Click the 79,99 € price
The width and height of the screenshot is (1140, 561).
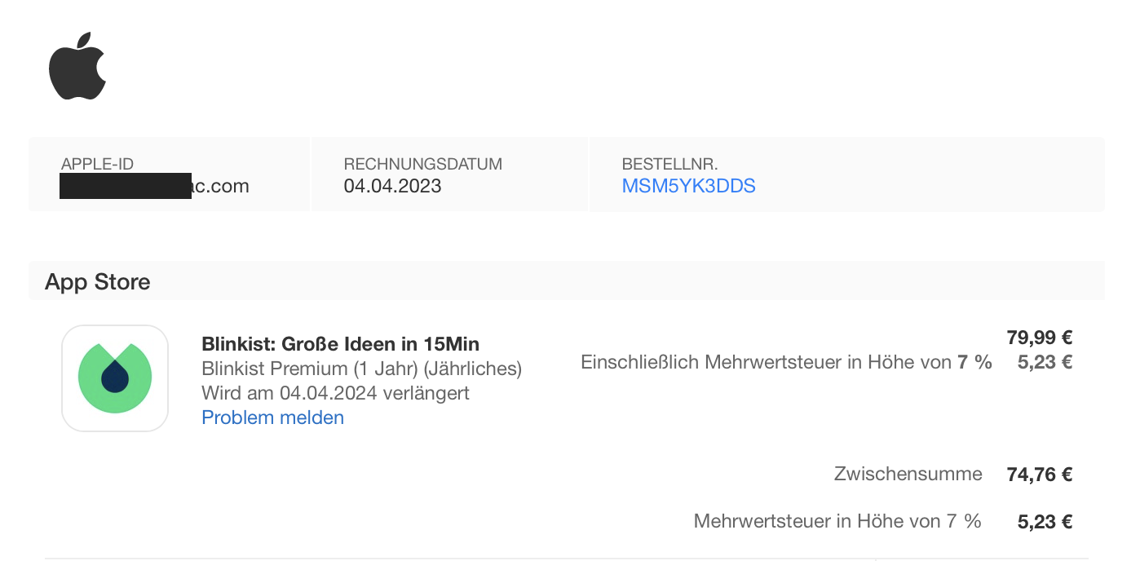[1040, 337]
